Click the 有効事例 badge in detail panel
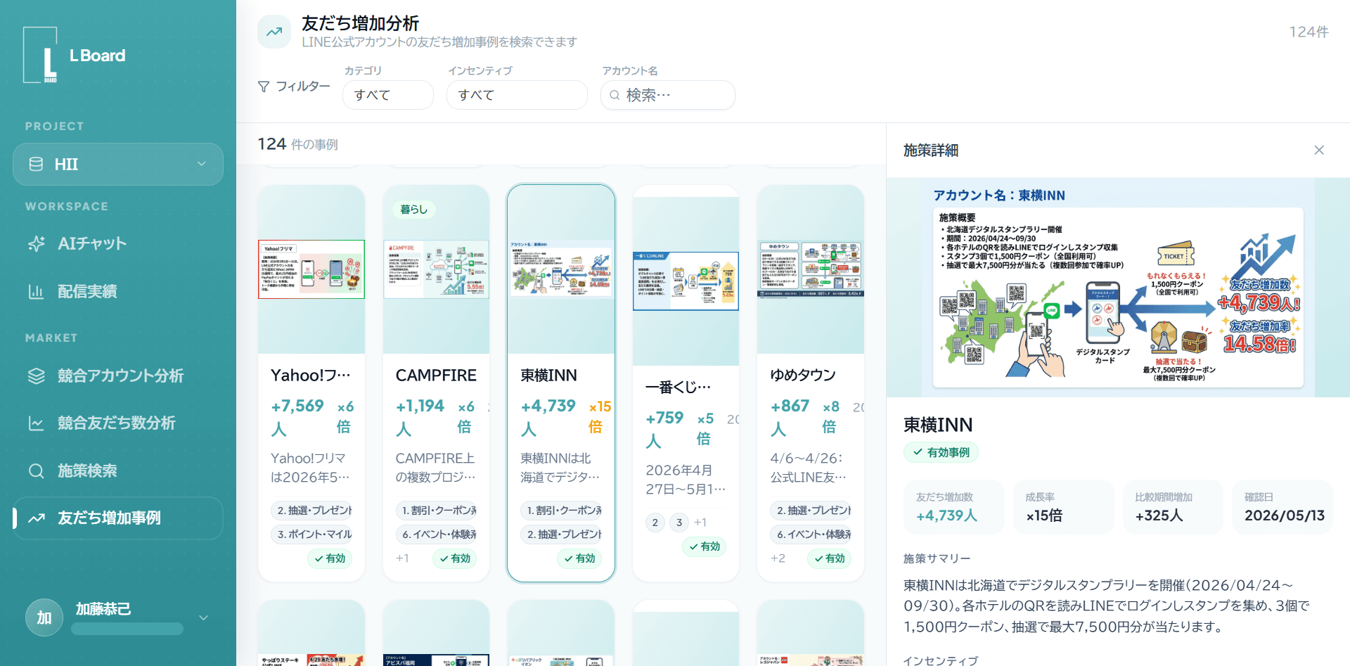The width and height of the screenshot is (1350, 666). 941,452
